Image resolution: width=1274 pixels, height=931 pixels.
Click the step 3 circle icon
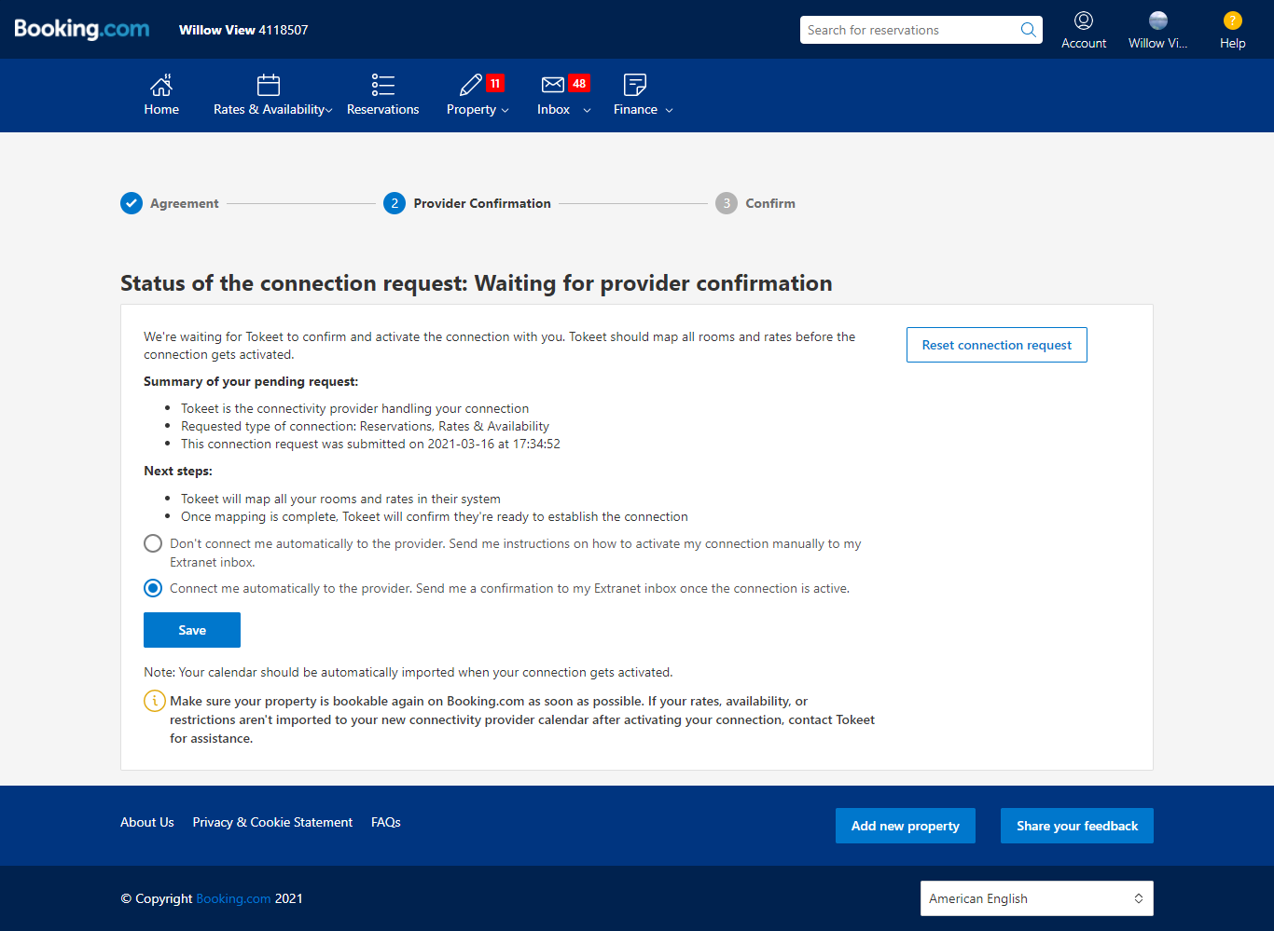click(727, 203)
